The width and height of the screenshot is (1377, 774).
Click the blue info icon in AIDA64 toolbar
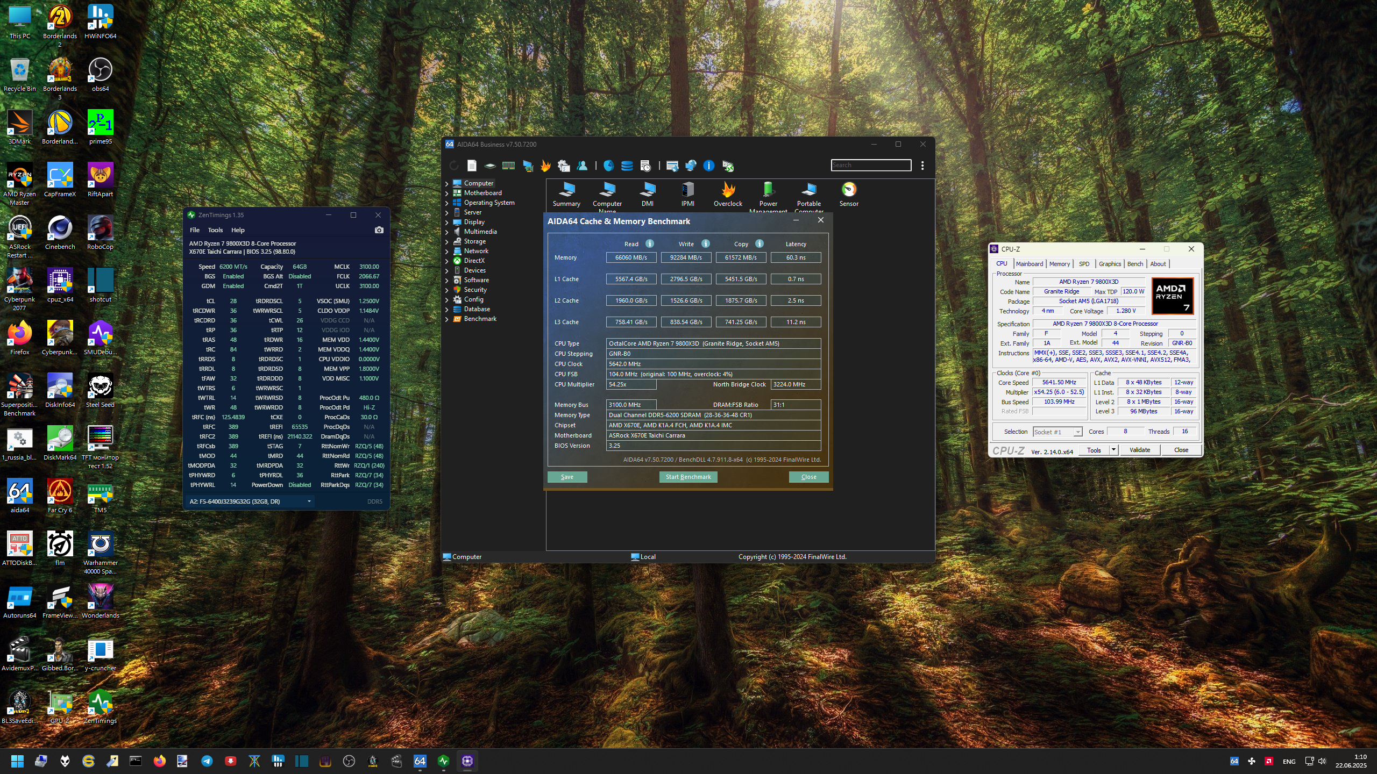pyautogui.click(x=709, y=166)
